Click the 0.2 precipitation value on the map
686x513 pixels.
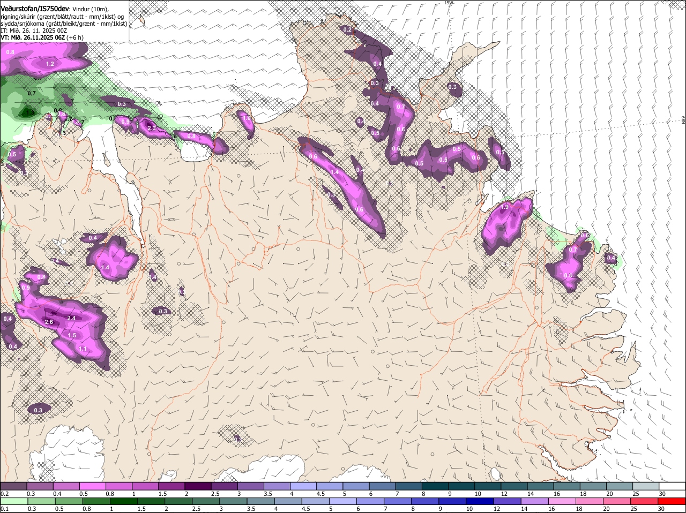(347, 30)
